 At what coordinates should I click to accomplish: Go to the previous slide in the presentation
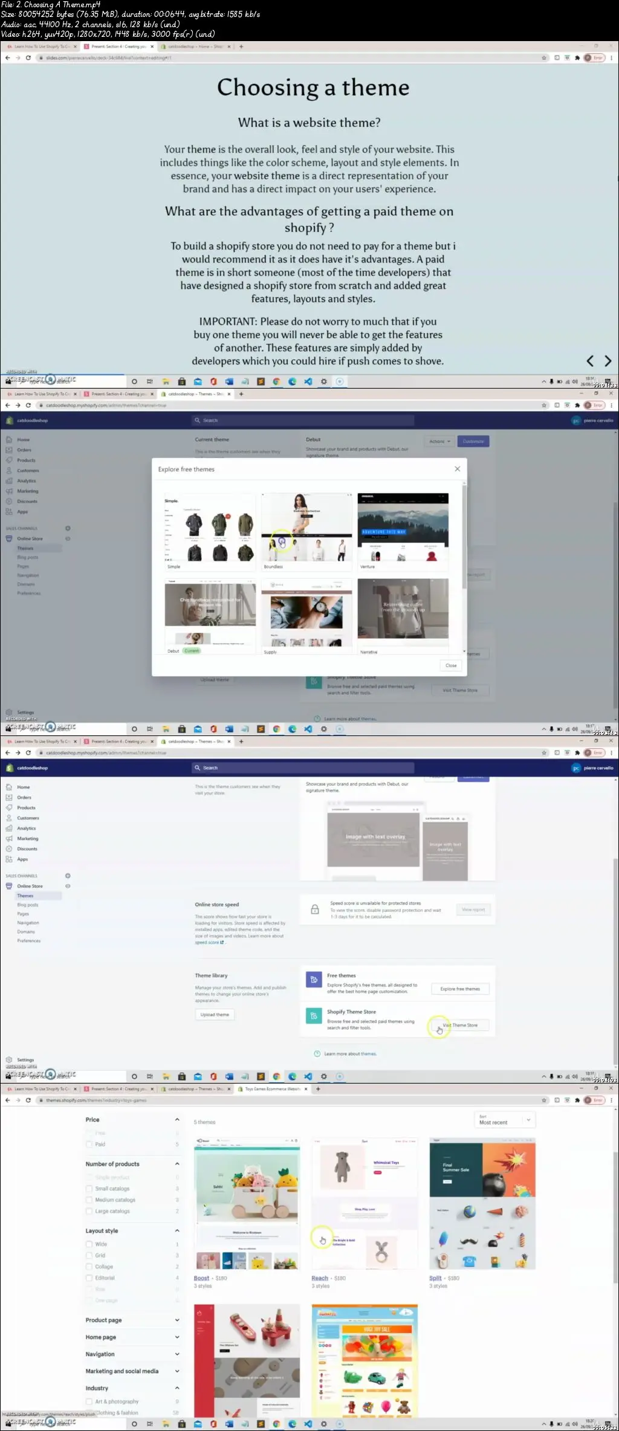coord(590,361)
